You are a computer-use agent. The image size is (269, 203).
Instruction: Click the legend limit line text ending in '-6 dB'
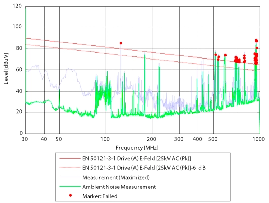pyautogui.click(x=144, y=168)
